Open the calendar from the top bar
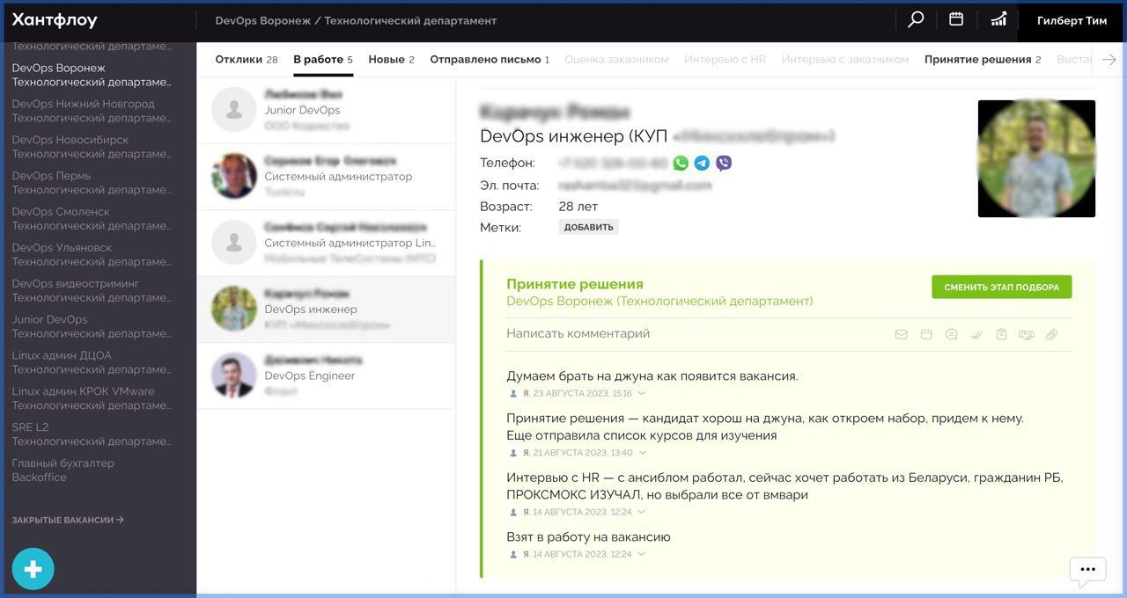Screen dimensions: 1127x598 pos(956,19)
